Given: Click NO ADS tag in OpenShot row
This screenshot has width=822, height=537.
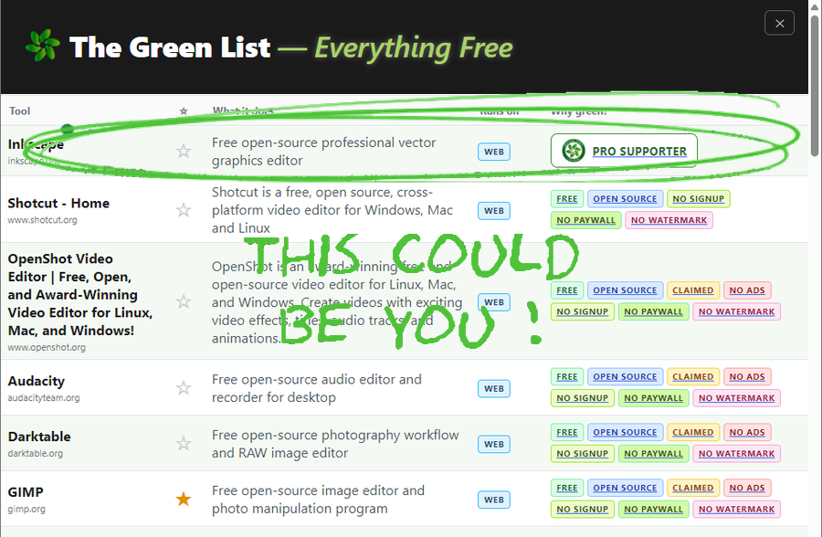Looking at the screenshot, I should click(x=747, y=290).
